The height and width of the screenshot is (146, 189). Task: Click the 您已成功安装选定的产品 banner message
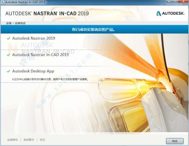(93, 29)
